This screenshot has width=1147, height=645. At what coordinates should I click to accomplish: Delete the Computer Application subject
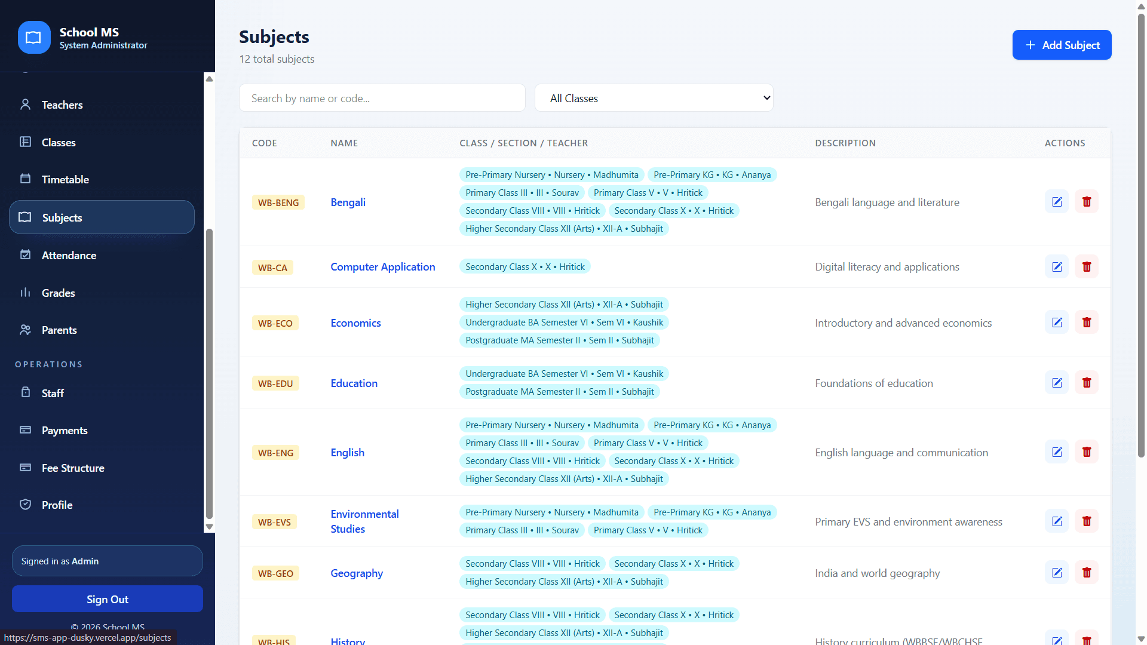click(1087, 267)
